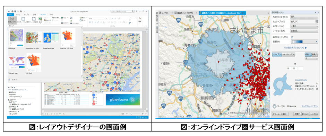Click the Undo (元に戻す) icon in ribbon
Viewport: 326px width, 136px height.
pos(53,18)
